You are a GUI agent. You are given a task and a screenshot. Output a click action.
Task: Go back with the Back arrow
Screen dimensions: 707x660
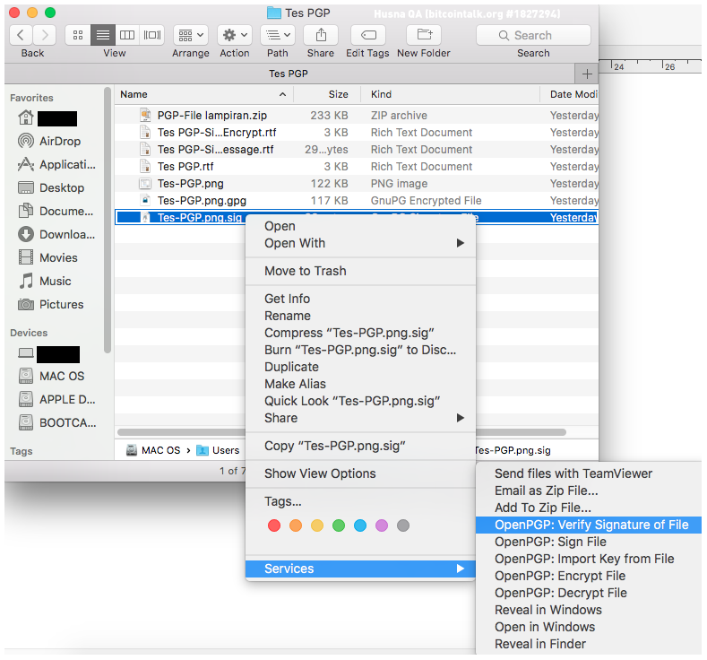(x=21, y=35)
